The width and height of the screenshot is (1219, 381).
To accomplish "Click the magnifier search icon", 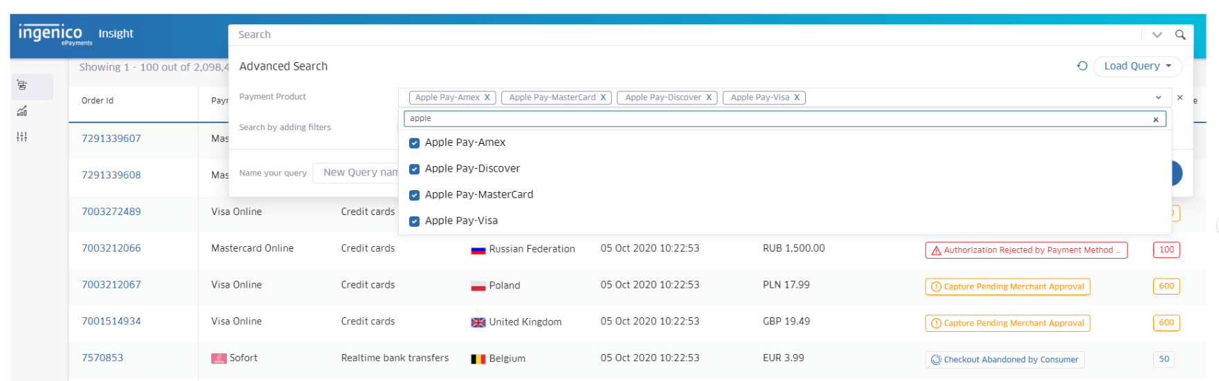I will click(x=1180, y=35).
